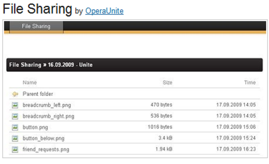This screenshot has width=269, height=164.
Task: Open the button.png file
Action: pyautogui.click(x=35, y=127)
